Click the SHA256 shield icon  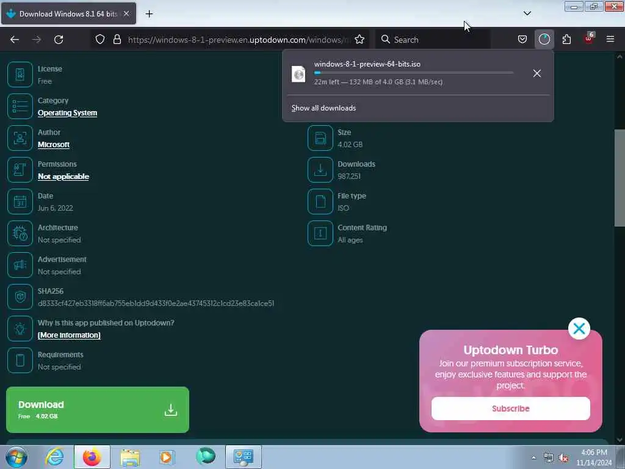tap(20, 297)
